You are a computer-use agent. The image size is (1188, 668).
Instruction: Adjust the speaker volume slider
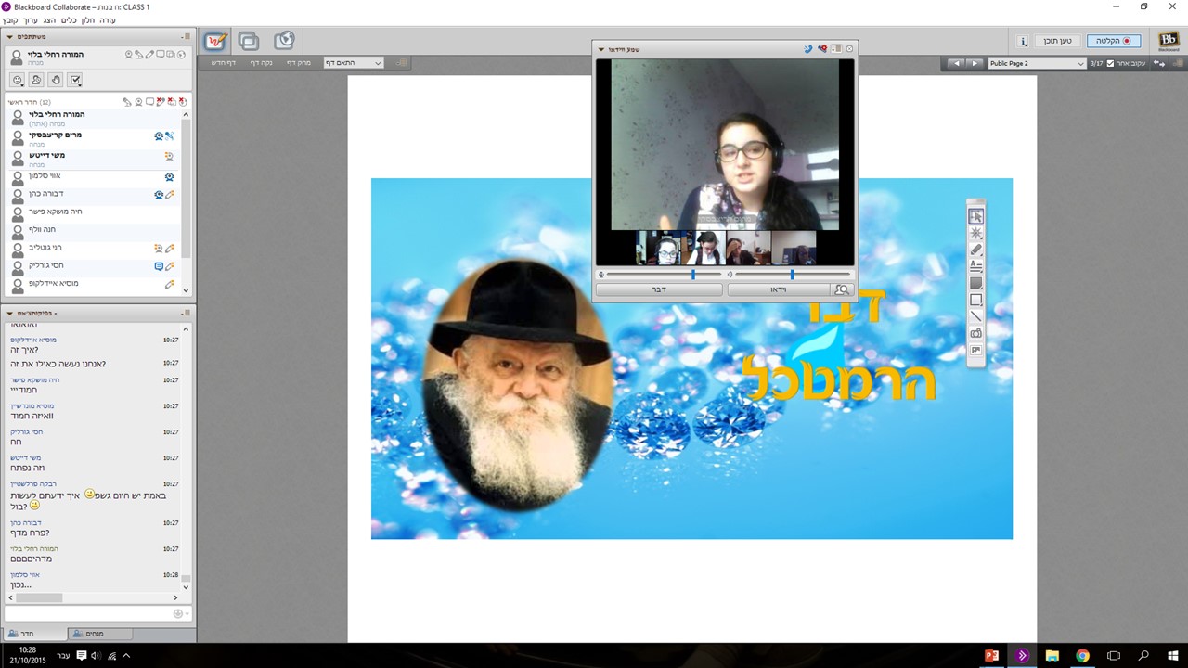tap(794, 275)
